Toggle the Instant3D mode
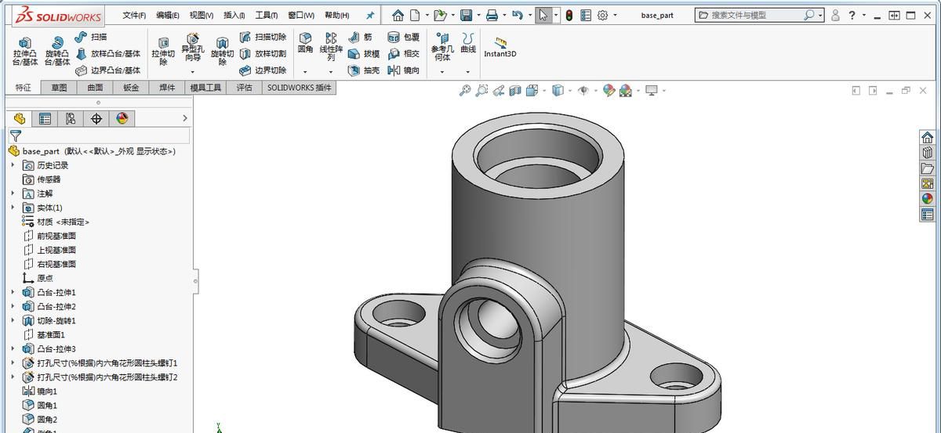This screenshot has width=941, height=433. tap(500, 46)
